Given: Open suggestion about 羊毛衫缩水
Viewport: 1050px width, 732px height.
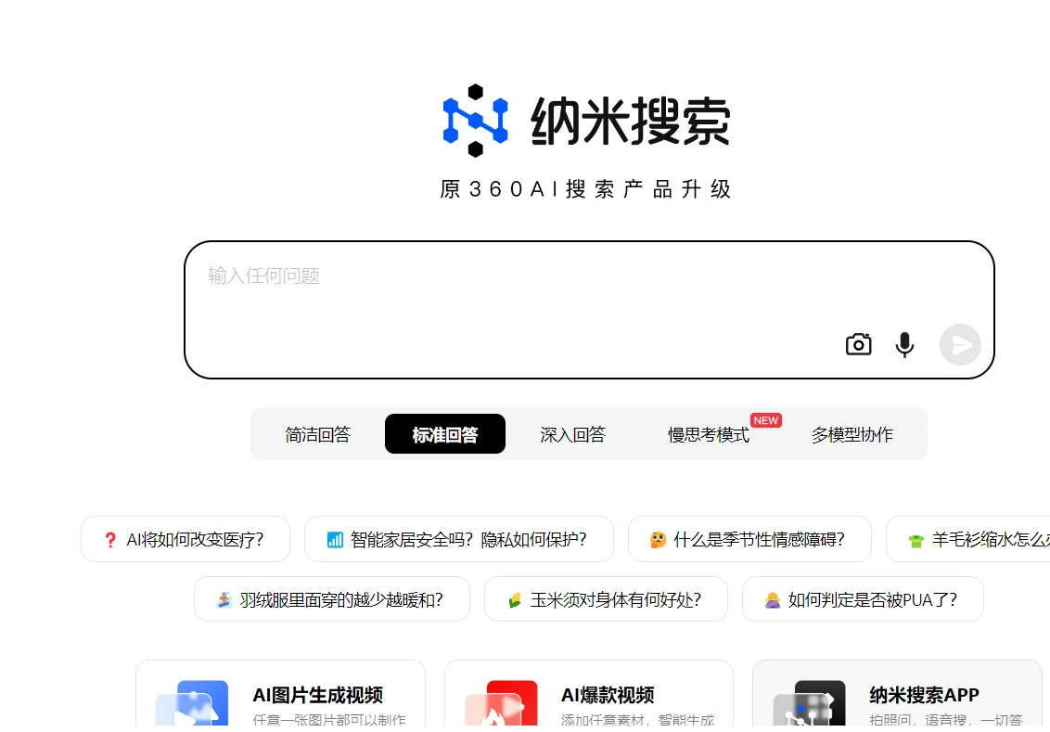Looking at the screenshot, I should [x=968, y=539].
